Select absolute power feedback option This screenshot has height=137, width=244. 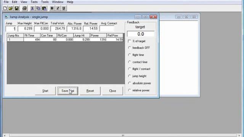129,83
